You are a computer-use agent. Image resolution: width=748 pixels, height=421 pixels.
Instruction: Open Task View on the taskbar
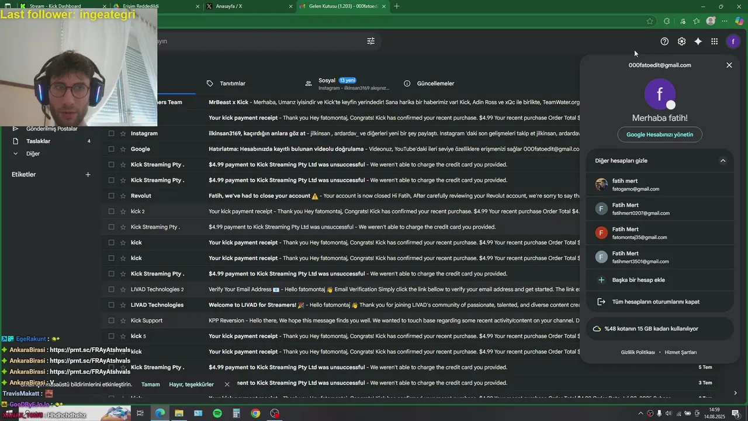click(140, 413)
